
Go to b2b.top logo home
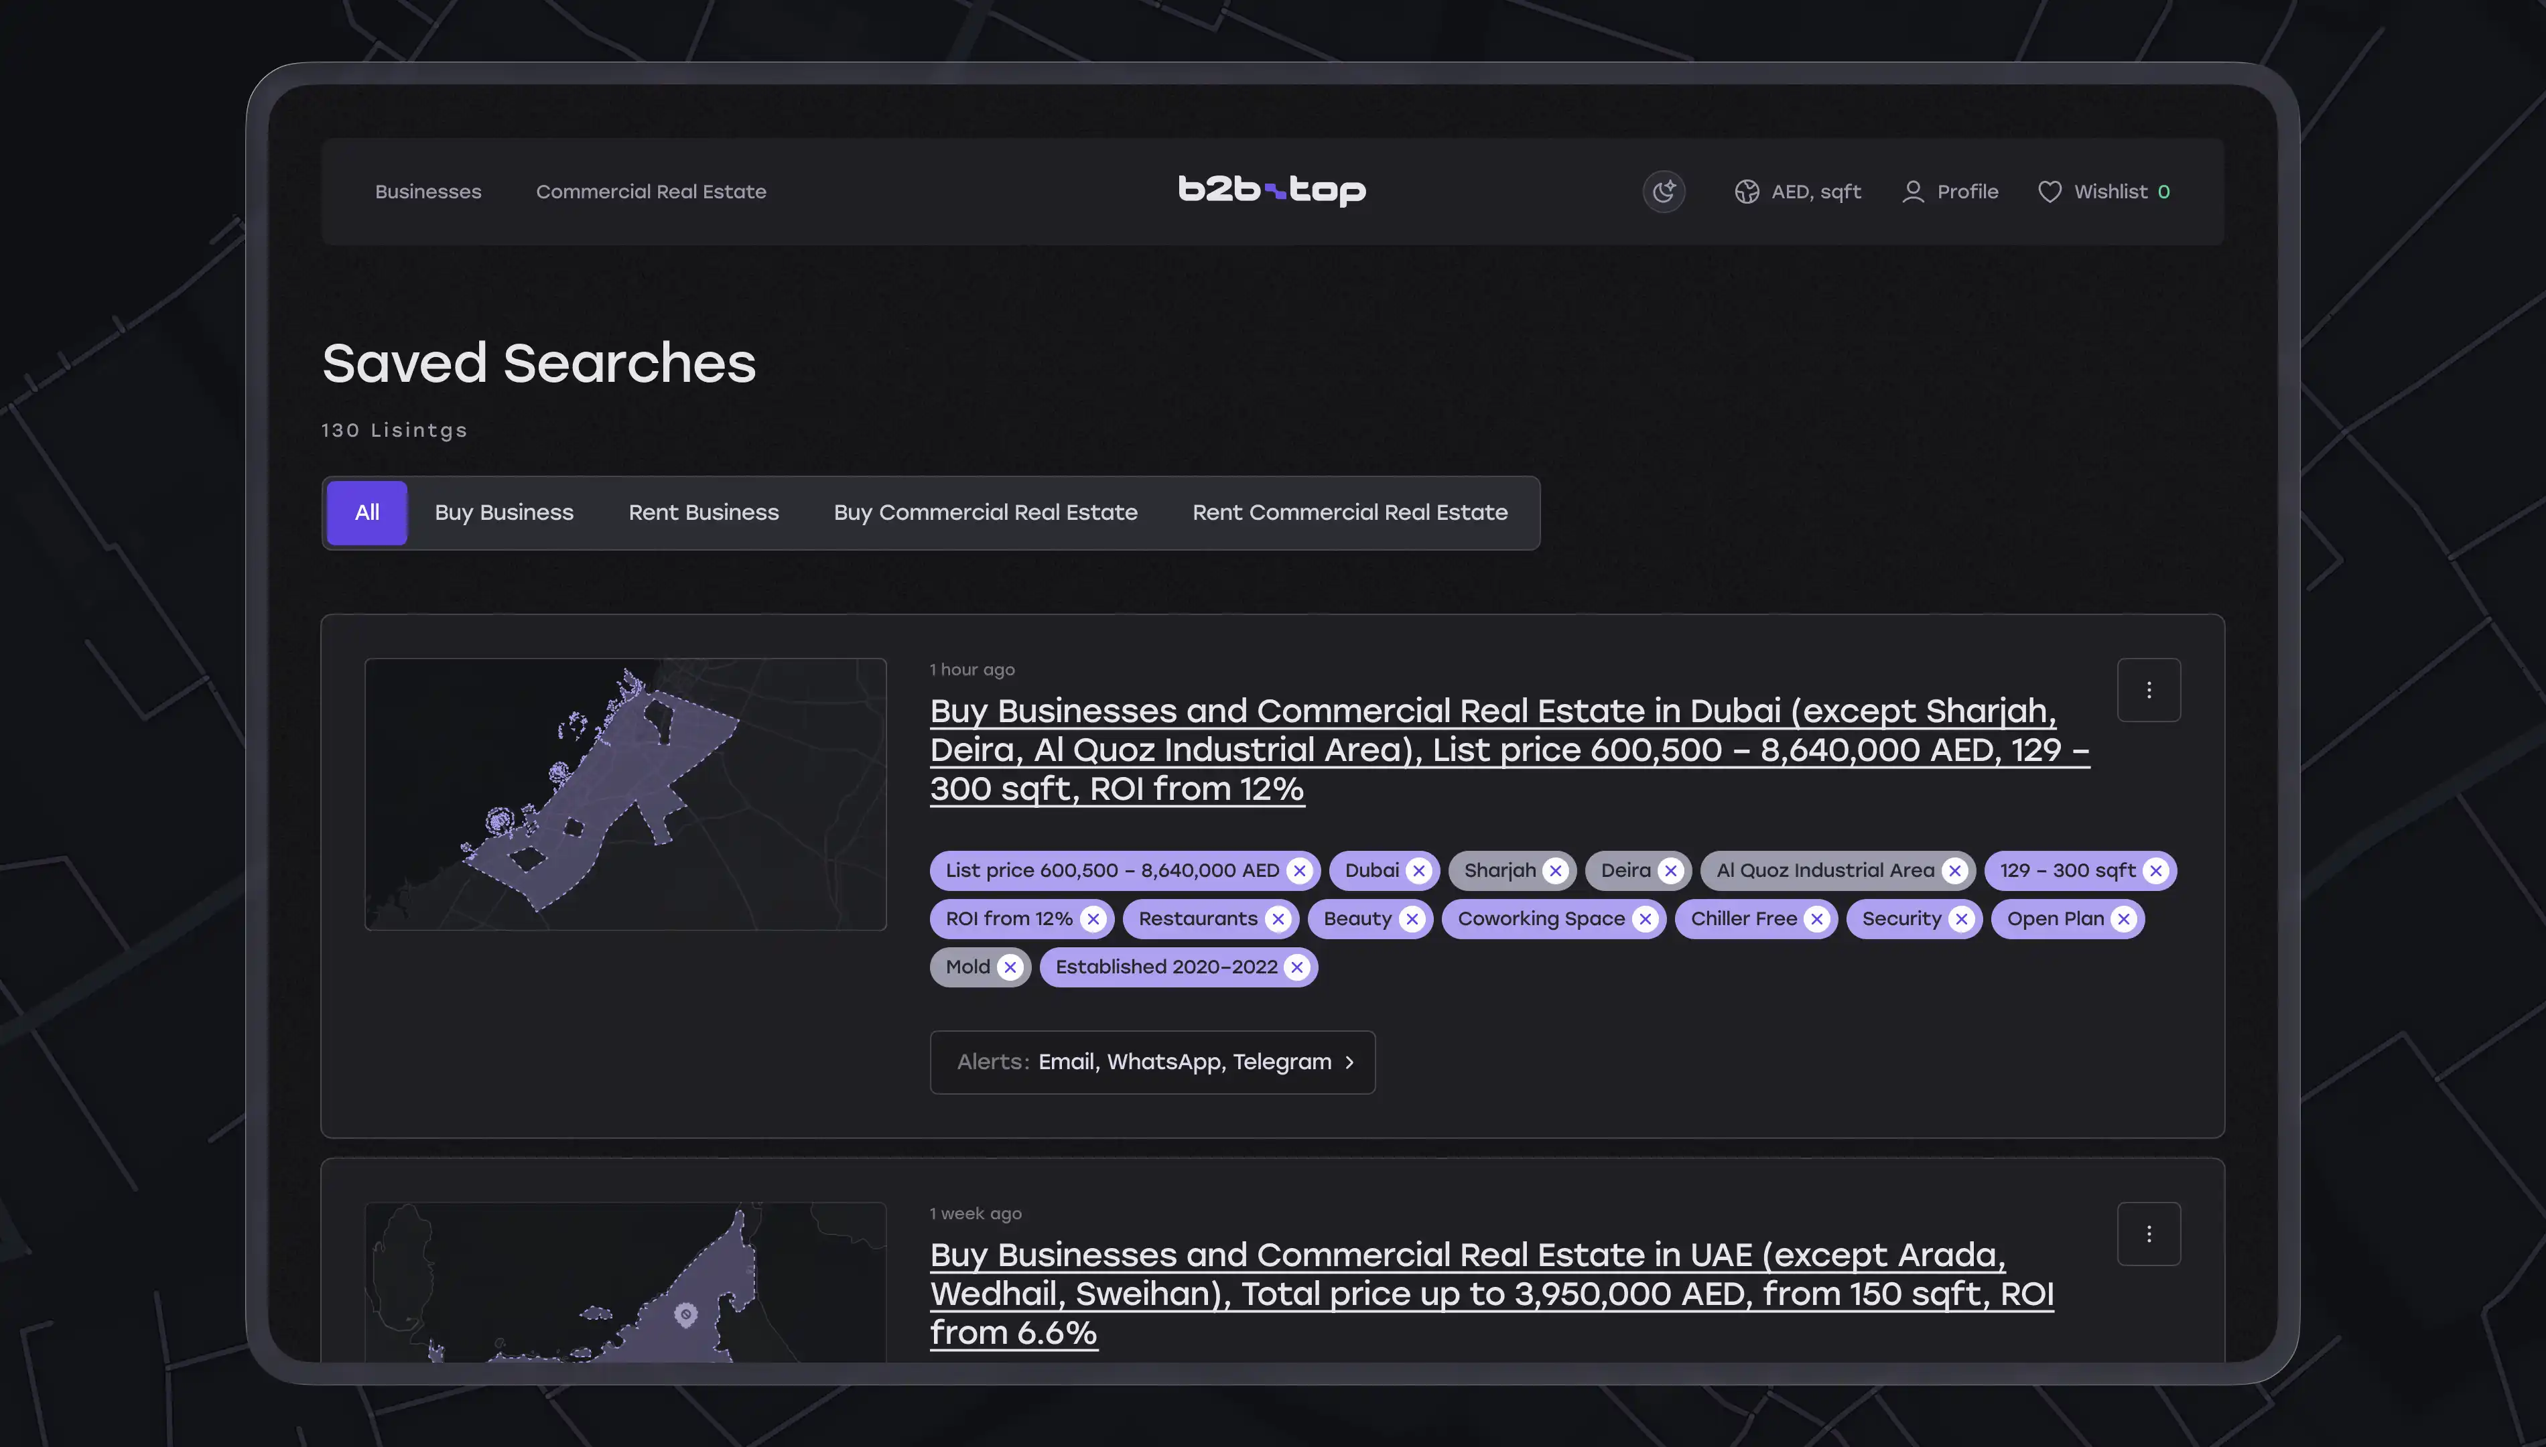tap(1272, 190)
